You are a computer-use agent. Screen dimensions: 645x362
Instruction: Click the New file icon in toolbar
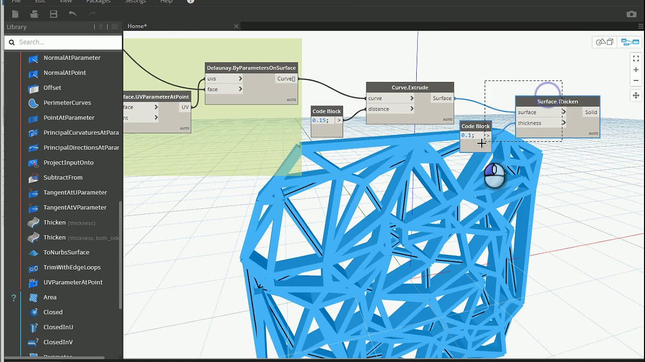15,14
